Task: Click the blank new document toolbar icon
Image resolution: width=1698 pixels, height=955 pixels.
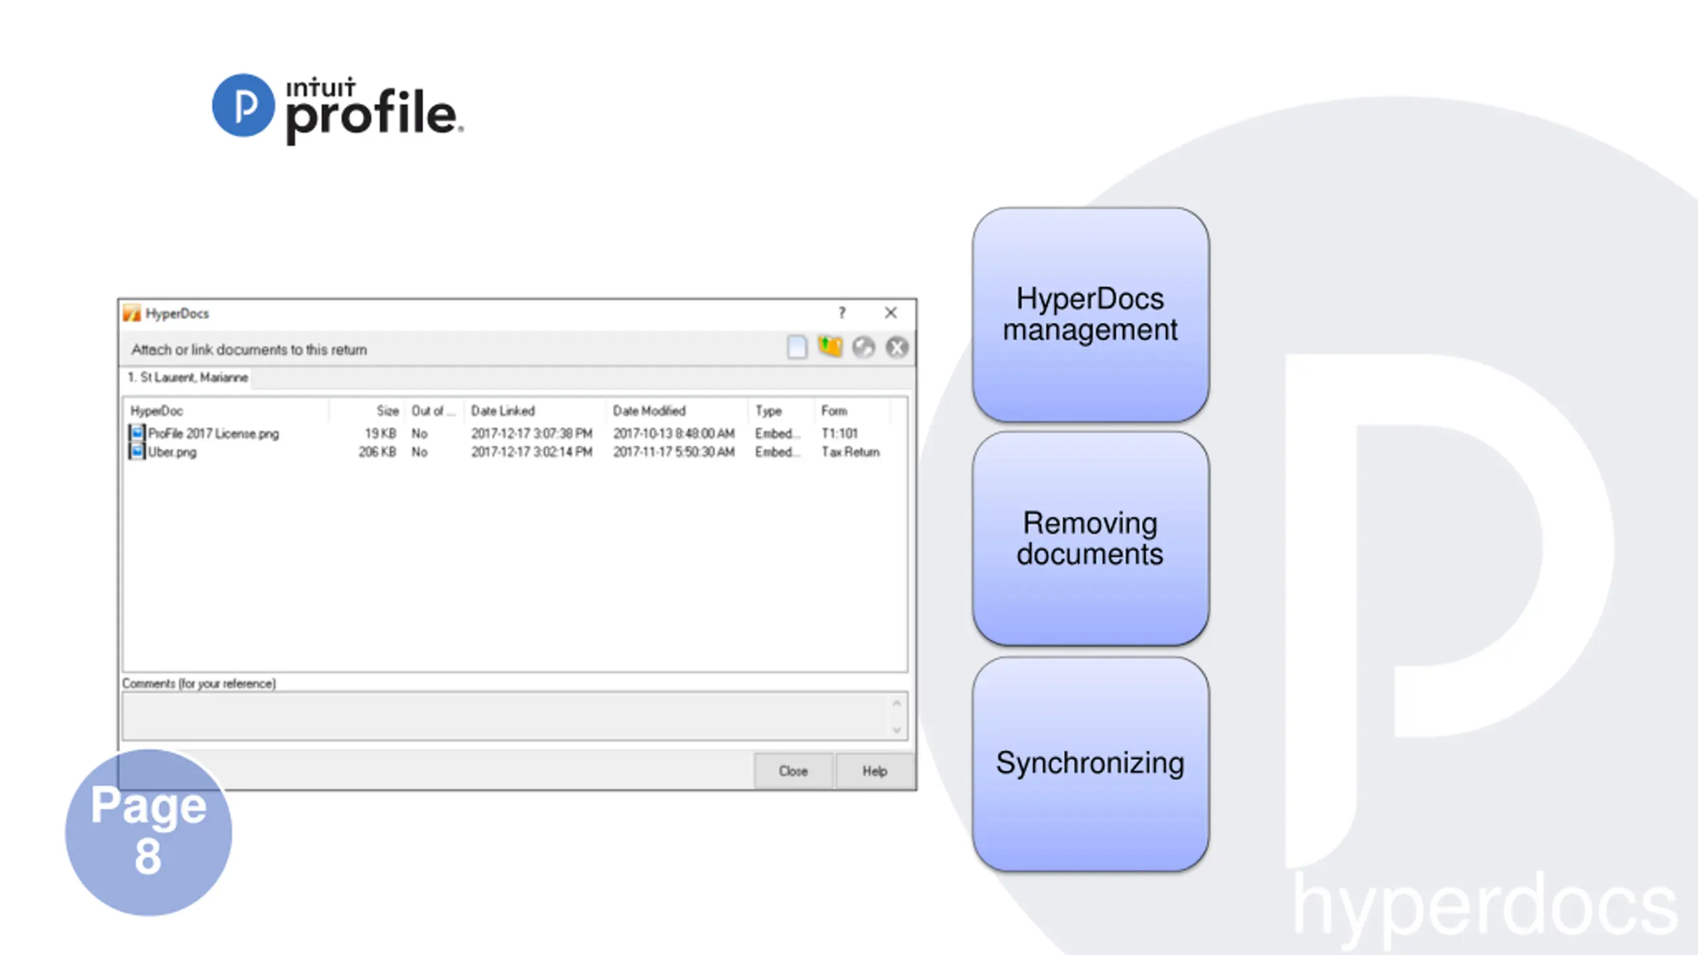Action: [x=797, y=347]
